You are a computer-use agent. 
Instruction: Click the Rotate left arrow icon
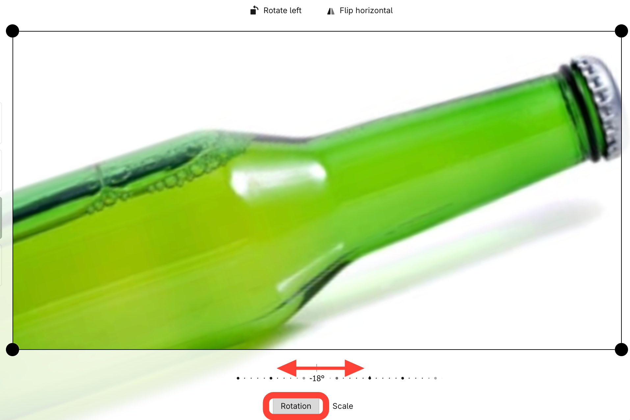[254, 10]
